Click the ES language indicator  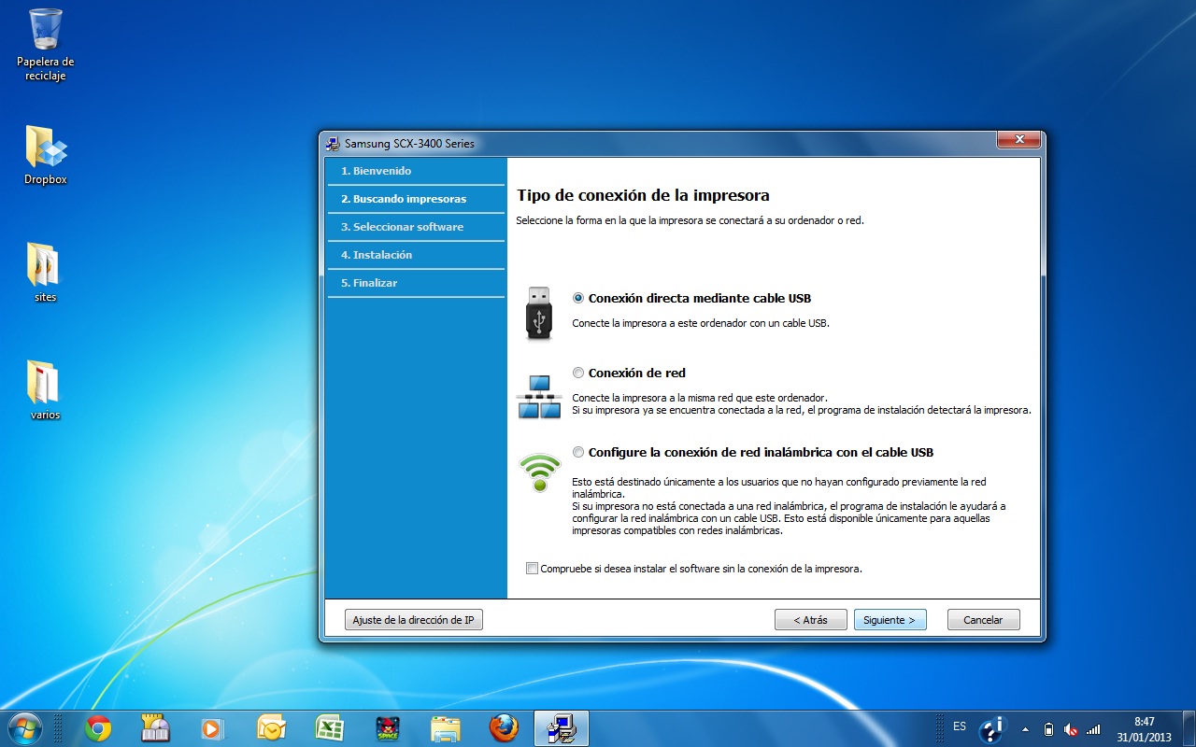960,726
